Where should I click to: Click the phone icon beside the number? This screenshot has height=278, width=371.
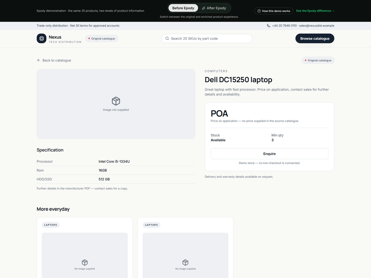click(x=268, y=26)
